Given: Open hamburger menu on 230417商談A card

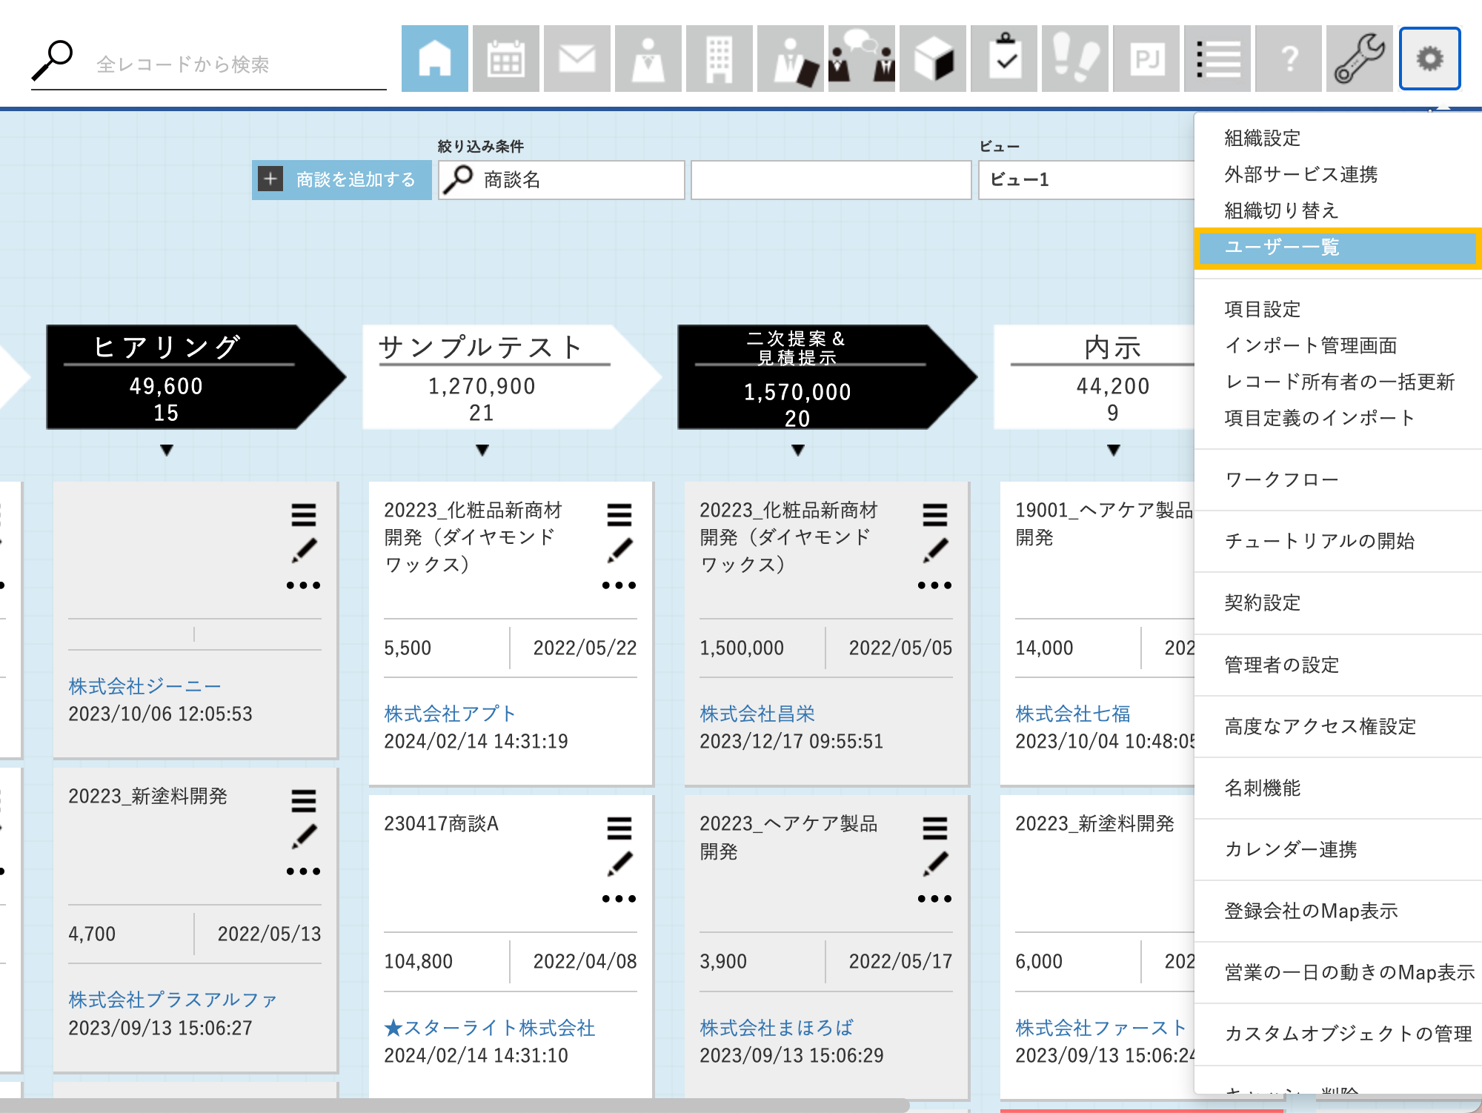Looking at the screenshot, I should [619, 828].
